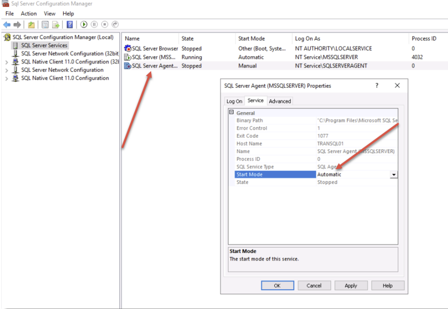Click the Manual start mode cell
Viewport: 448px width, 309px height.
(247, 66)
